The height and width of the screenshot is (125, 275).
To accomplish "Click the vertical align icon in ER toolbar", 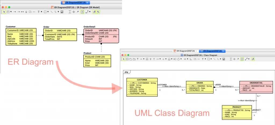I will 70,12.
